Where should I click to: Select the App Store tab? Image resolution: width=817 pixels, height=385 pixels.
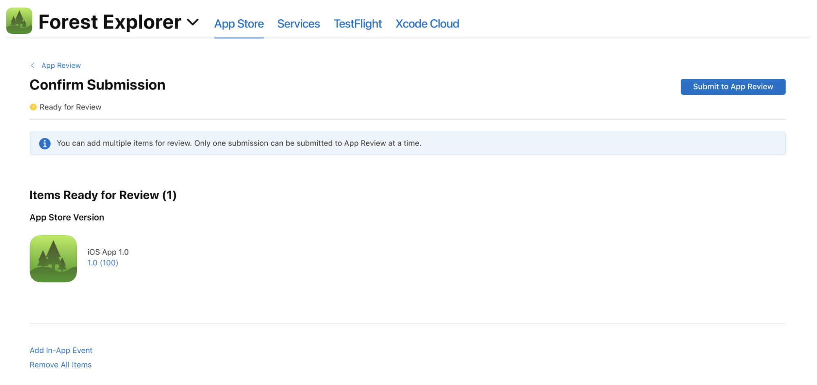pos(239,24)
